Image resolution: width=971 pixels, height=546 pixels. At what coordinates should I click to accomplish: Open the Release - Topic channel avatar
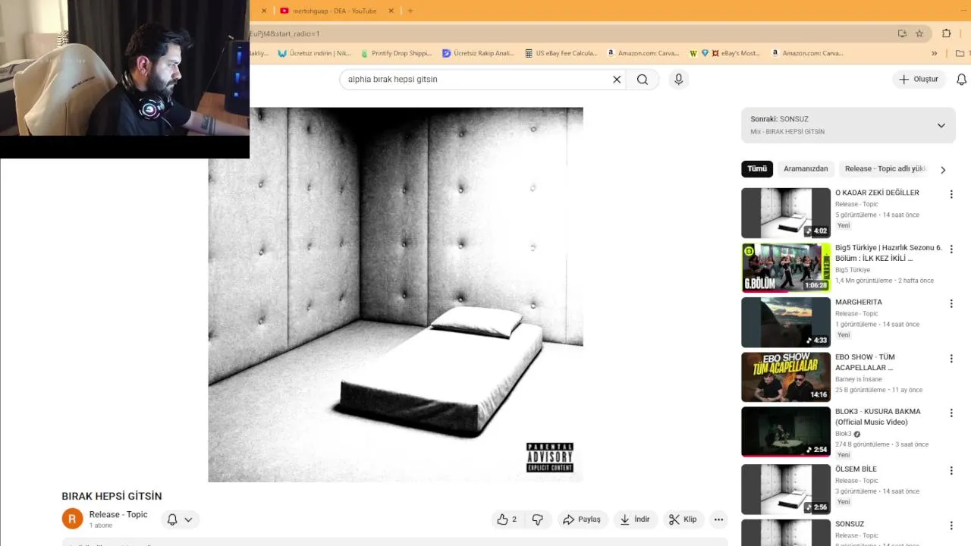[x=72, y=519]
